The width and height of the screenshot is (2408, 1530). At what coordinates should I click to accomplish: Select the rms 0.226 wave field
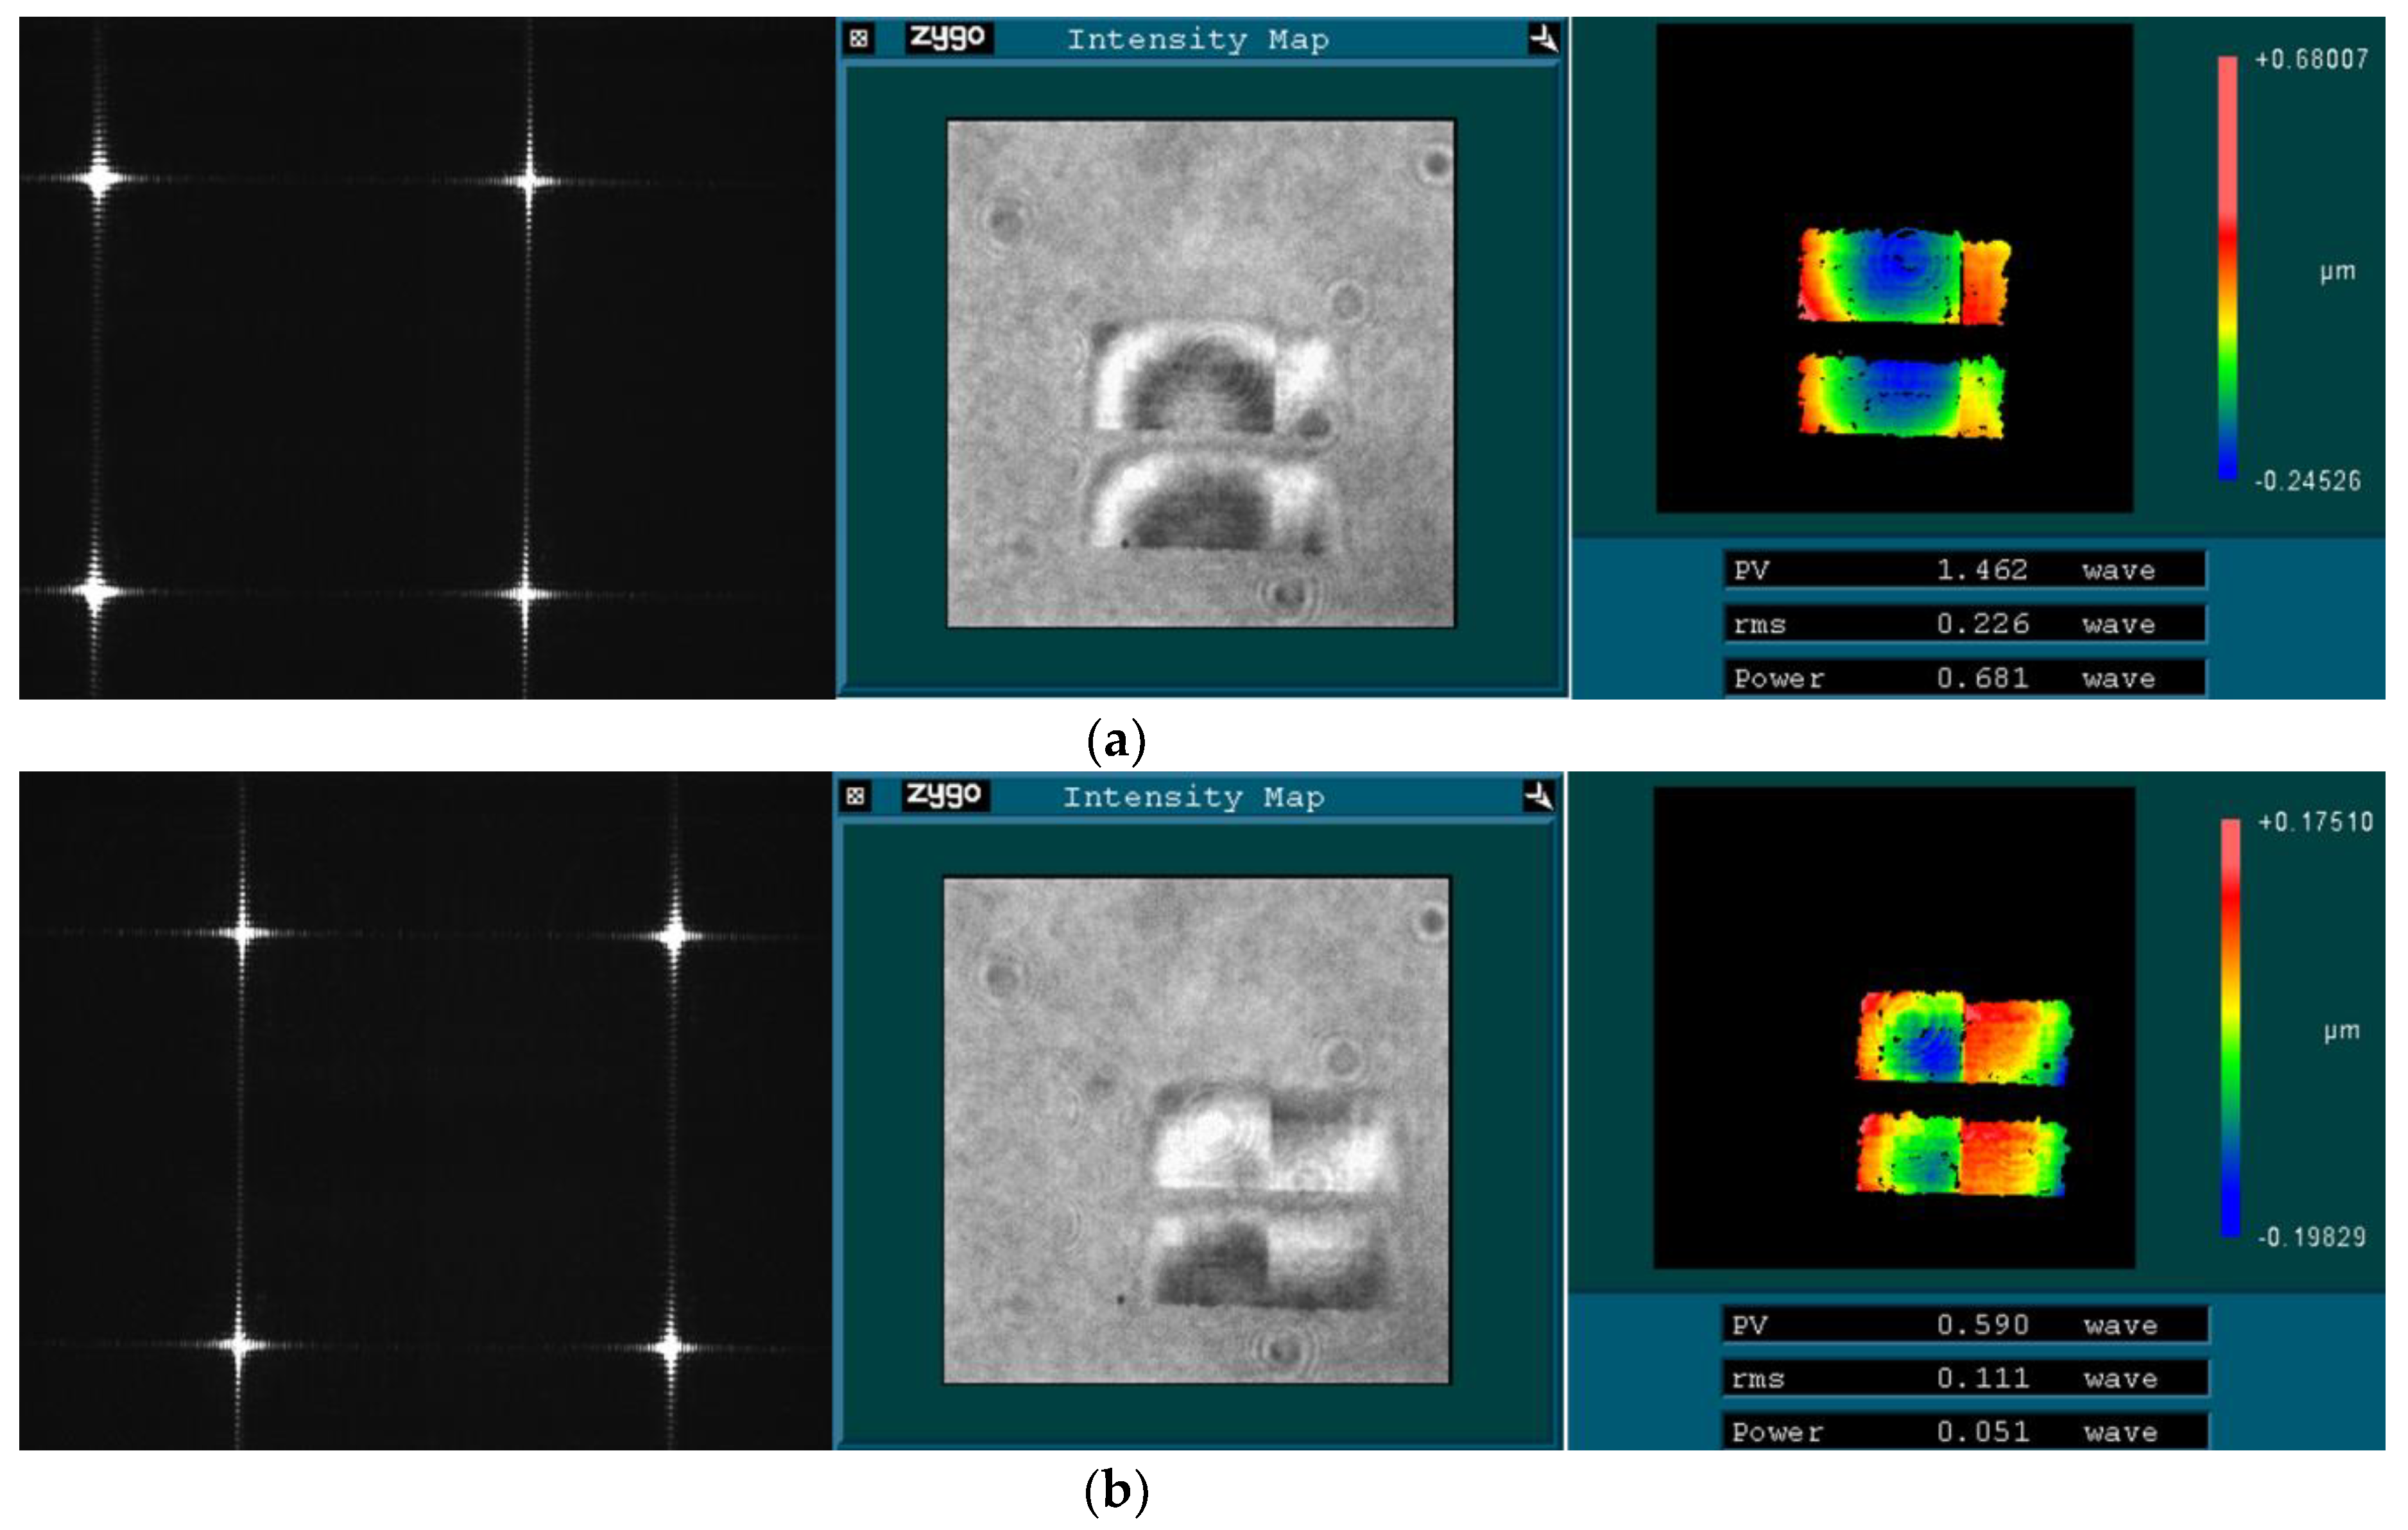(1964, 624)
